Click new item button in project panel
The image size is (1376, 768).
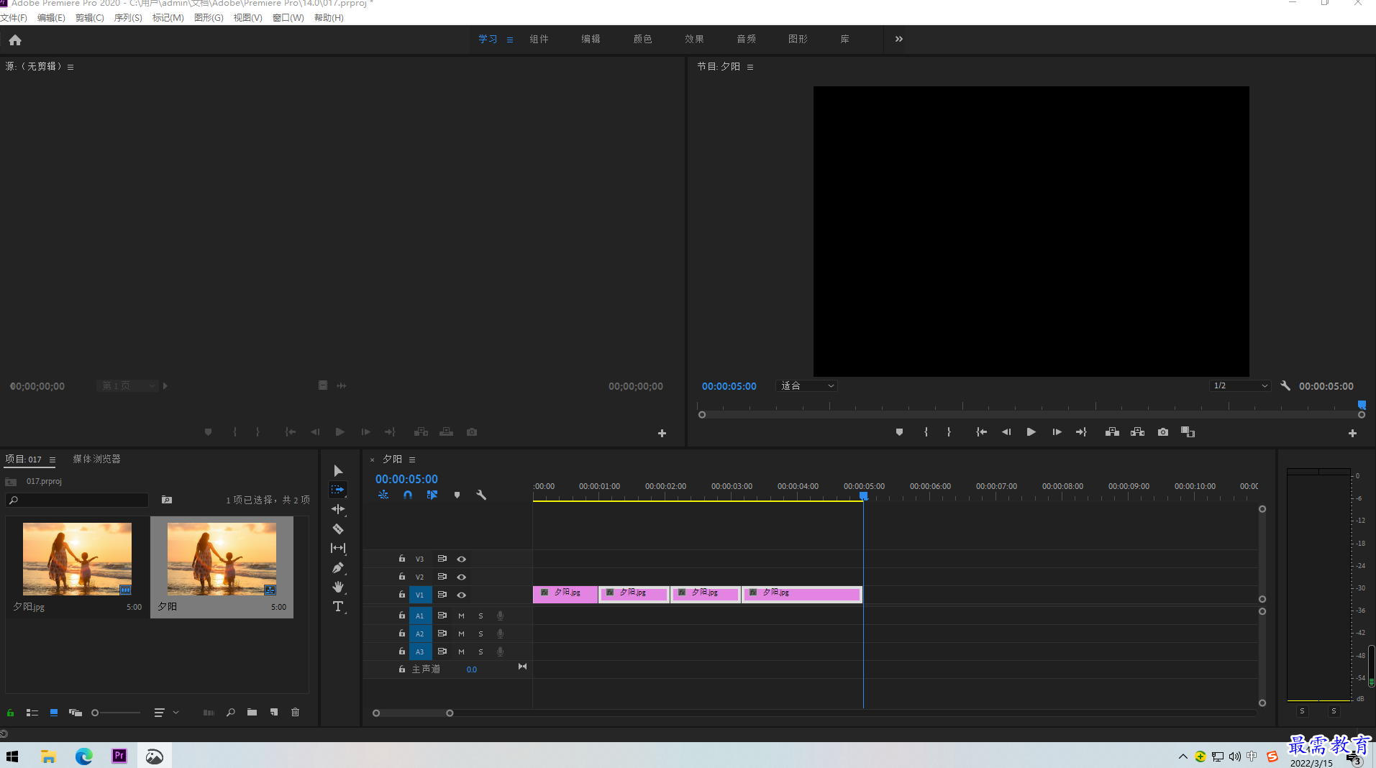[x=274, y=713]
